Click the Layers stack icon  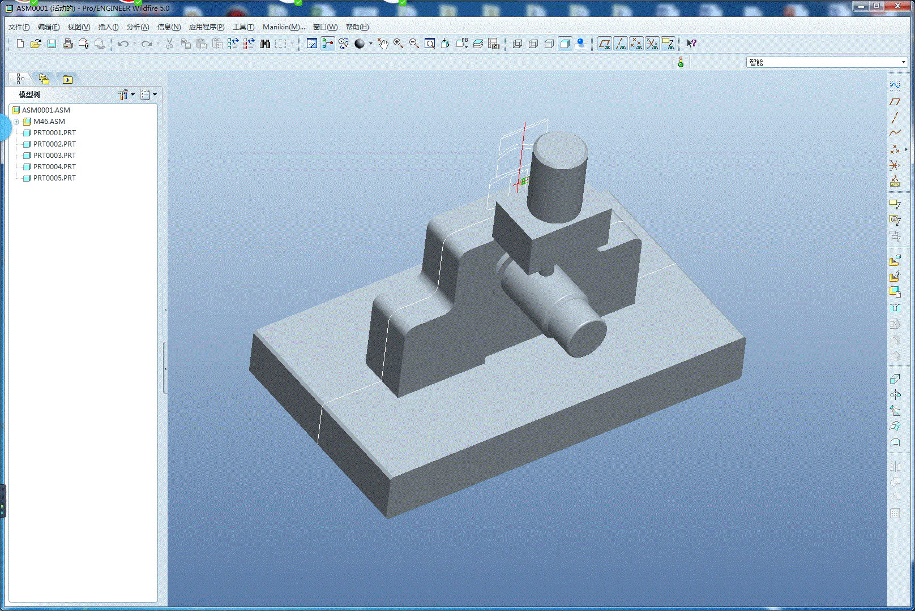tap(477, 44)
